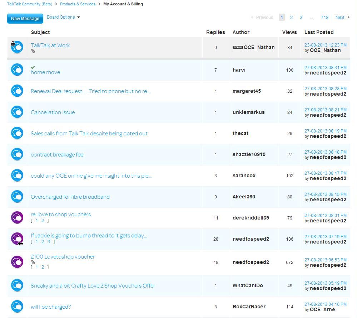Image resolution: width=357 pixels, height=318 pixels.
Task: Click the green solved checkmark above home move
Action: [33, 67]
